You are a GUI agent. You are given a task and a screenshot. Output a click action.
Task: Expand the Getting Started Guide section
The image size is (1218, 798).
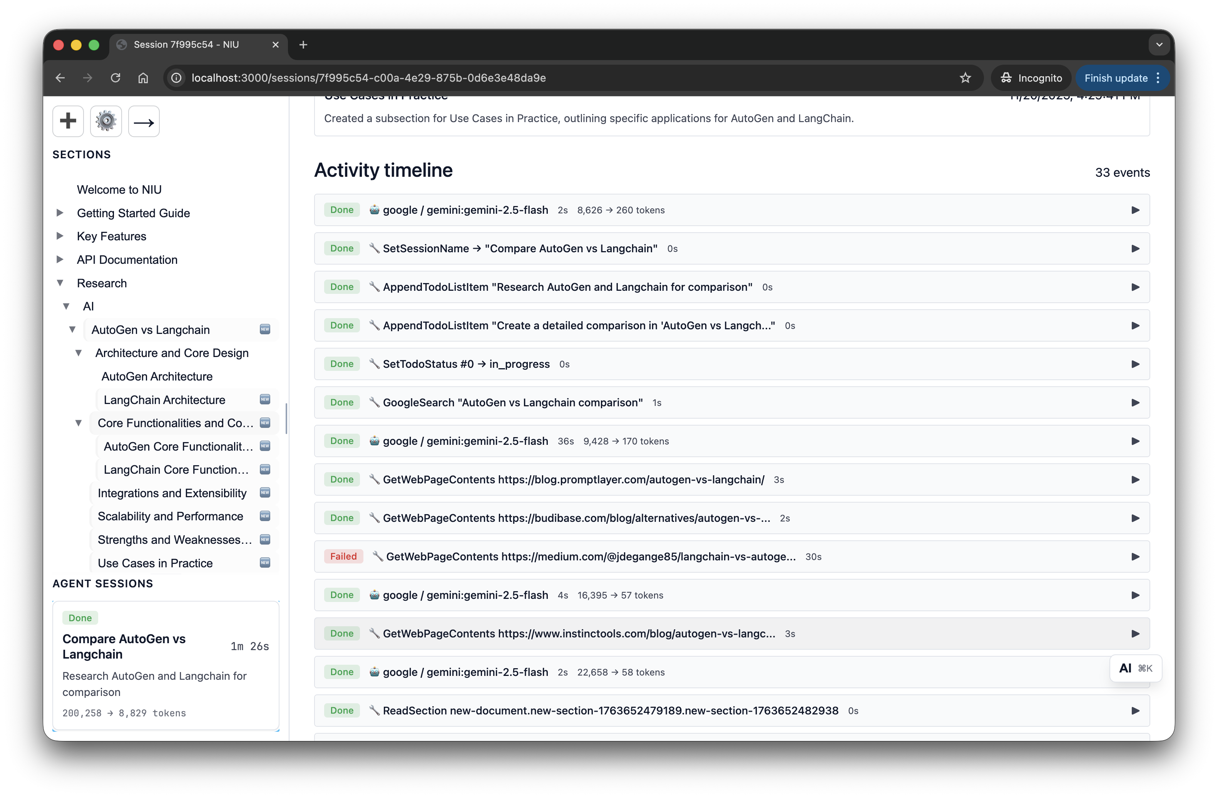click(60, 213)
